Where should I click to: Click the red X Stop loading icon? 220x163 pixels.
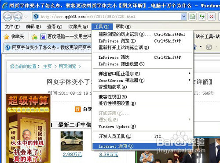(211, 17)
